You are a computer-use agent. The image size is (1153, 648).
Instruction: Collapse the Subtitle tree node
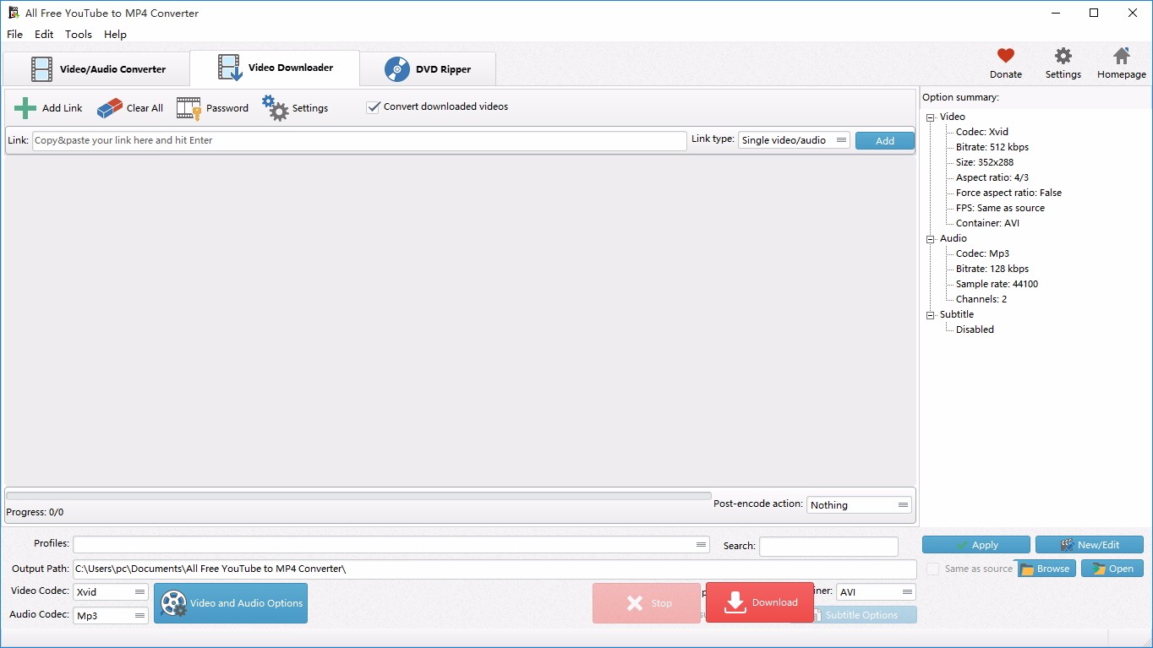point(931,315)
